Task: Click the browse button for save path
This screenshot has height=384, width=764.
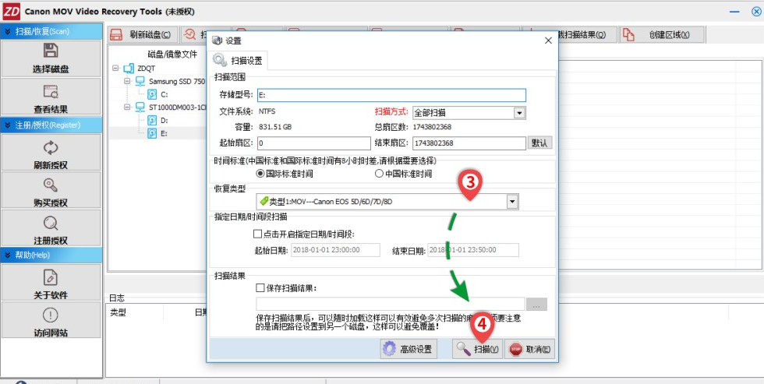Action: point(536,305)
